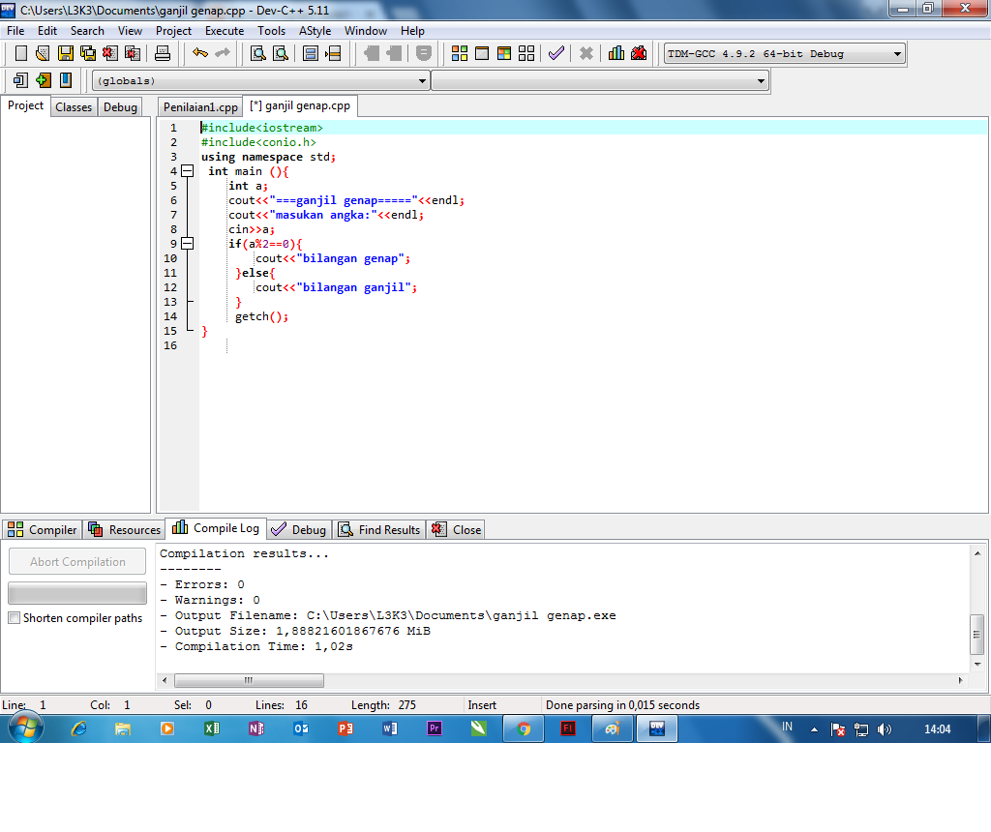The width and height of the screenshot is (991, 832).
Task: Open the (globals) class browser dropdown
Action: (421, 80)
